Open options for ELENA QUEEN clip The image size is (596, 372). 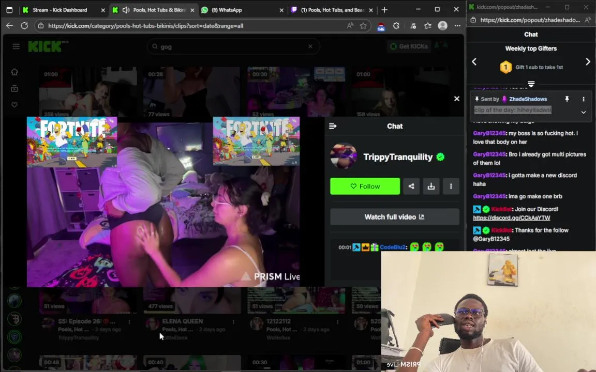point(233,322)
